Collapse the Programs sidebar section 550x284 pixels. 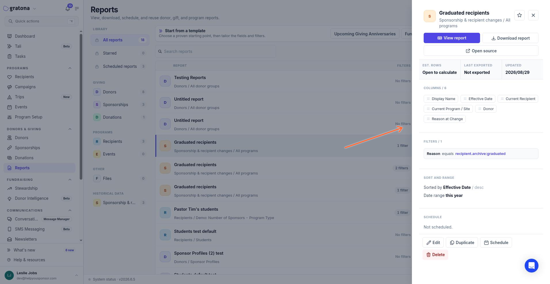70,68
